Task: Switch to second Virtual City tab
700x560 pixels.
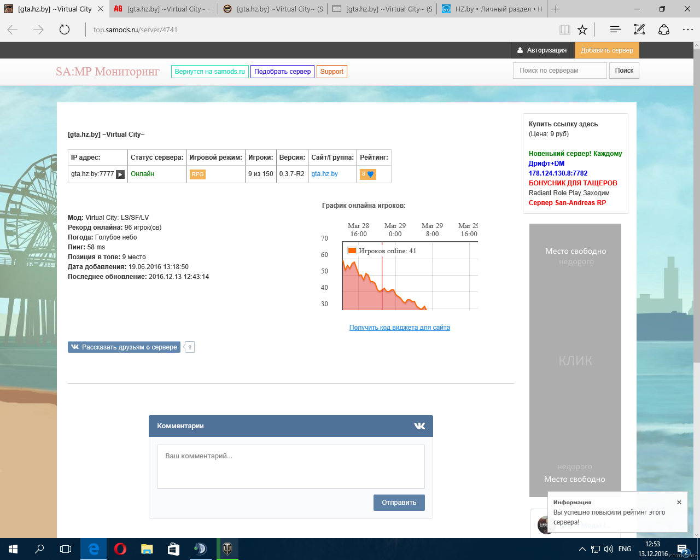Action: (x=164, y=9)
